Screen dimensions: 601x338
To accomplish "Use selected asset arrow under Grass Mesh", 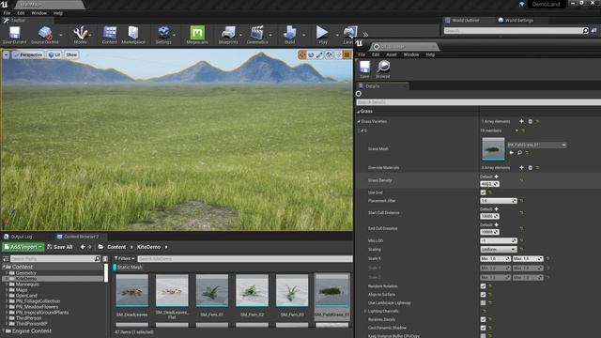I will [511, 152].
